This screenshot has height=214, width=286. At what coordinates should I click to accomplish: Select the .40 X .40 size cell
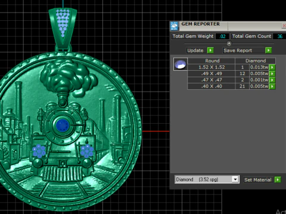(212, 86)
